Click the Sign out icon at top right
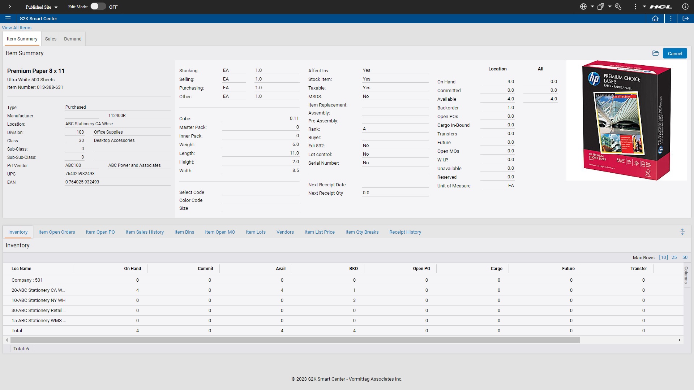 (x=686, y=18)
